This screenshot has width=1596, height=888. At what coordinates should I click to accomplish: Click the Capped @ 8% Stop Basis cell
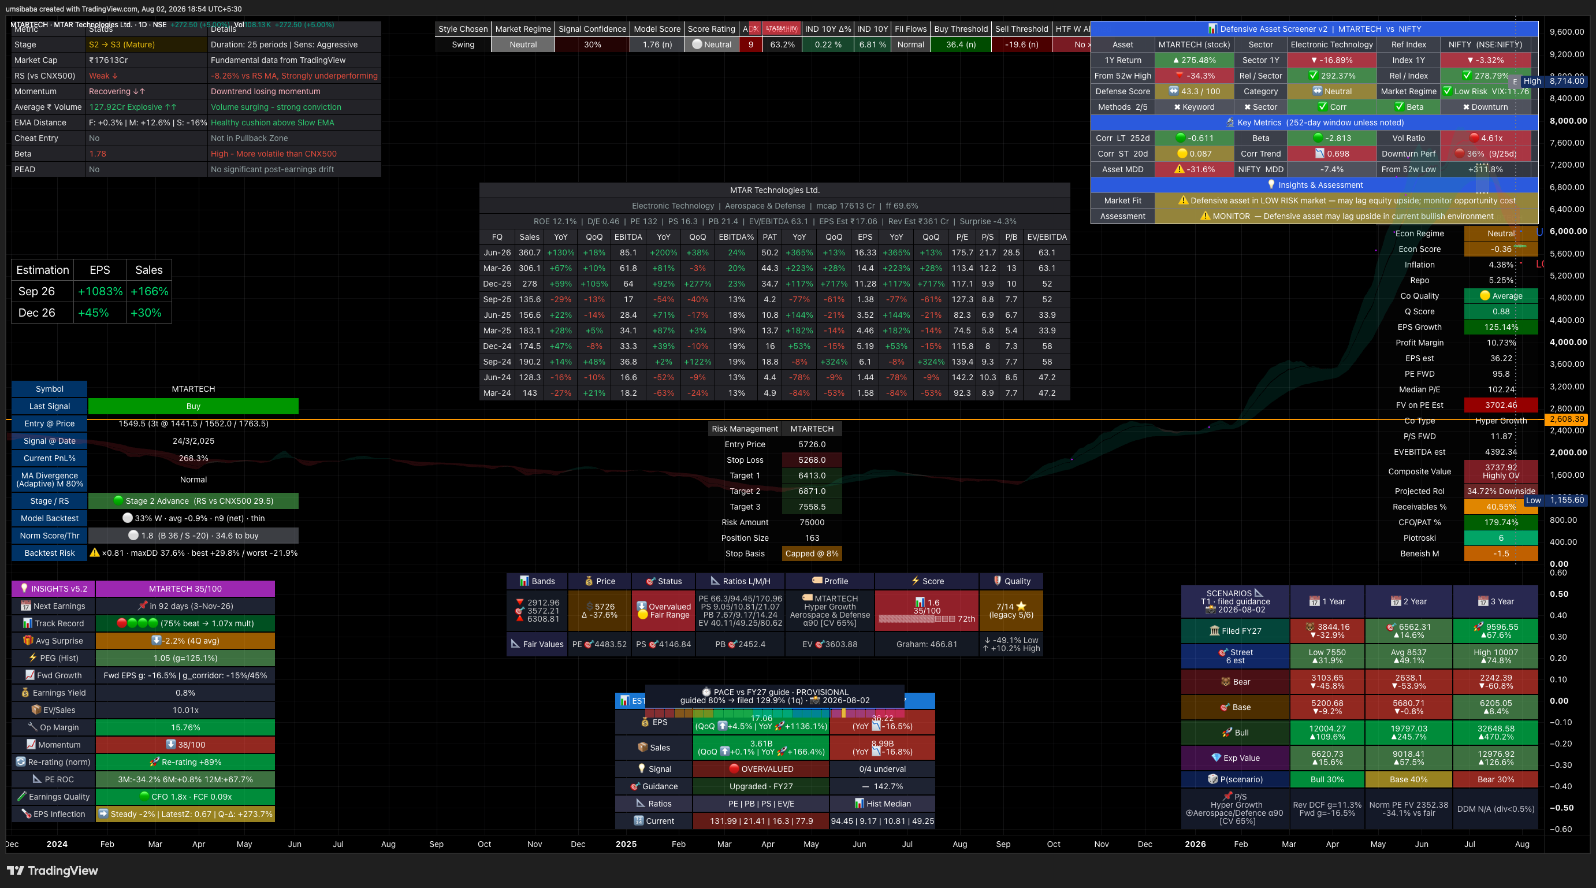[x=812, y=553]
